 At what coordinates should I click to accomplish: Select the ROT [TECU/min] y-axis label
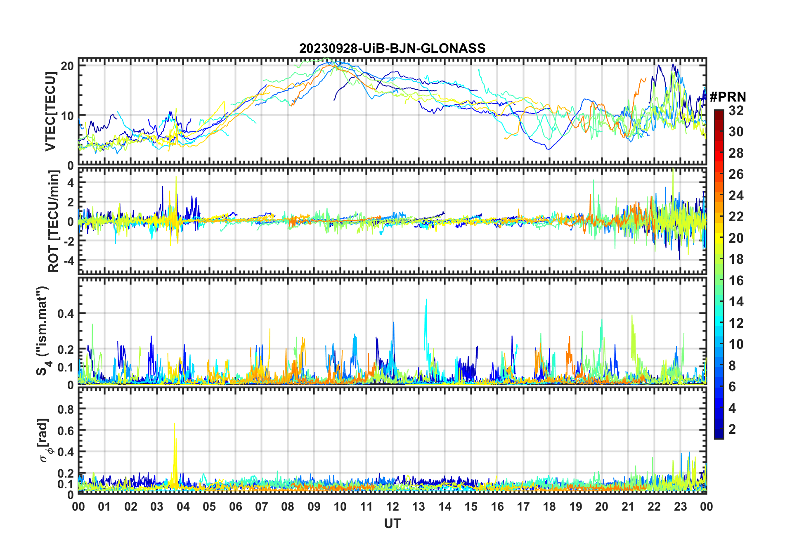[x=53, y=221]
